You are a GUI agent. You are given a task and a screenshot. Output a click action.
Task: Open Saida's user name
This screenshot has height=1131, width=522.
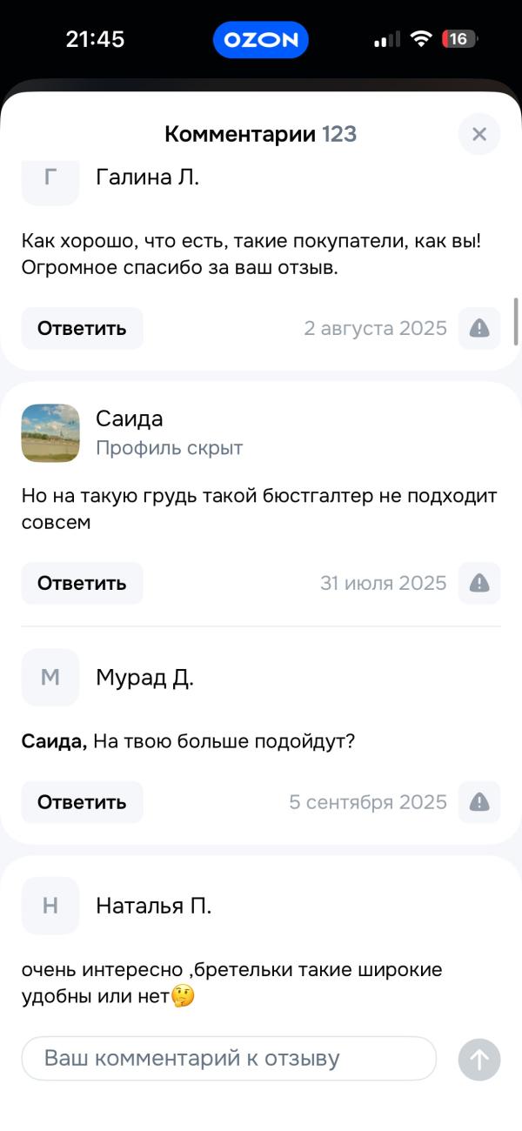[x=130, y=418]
